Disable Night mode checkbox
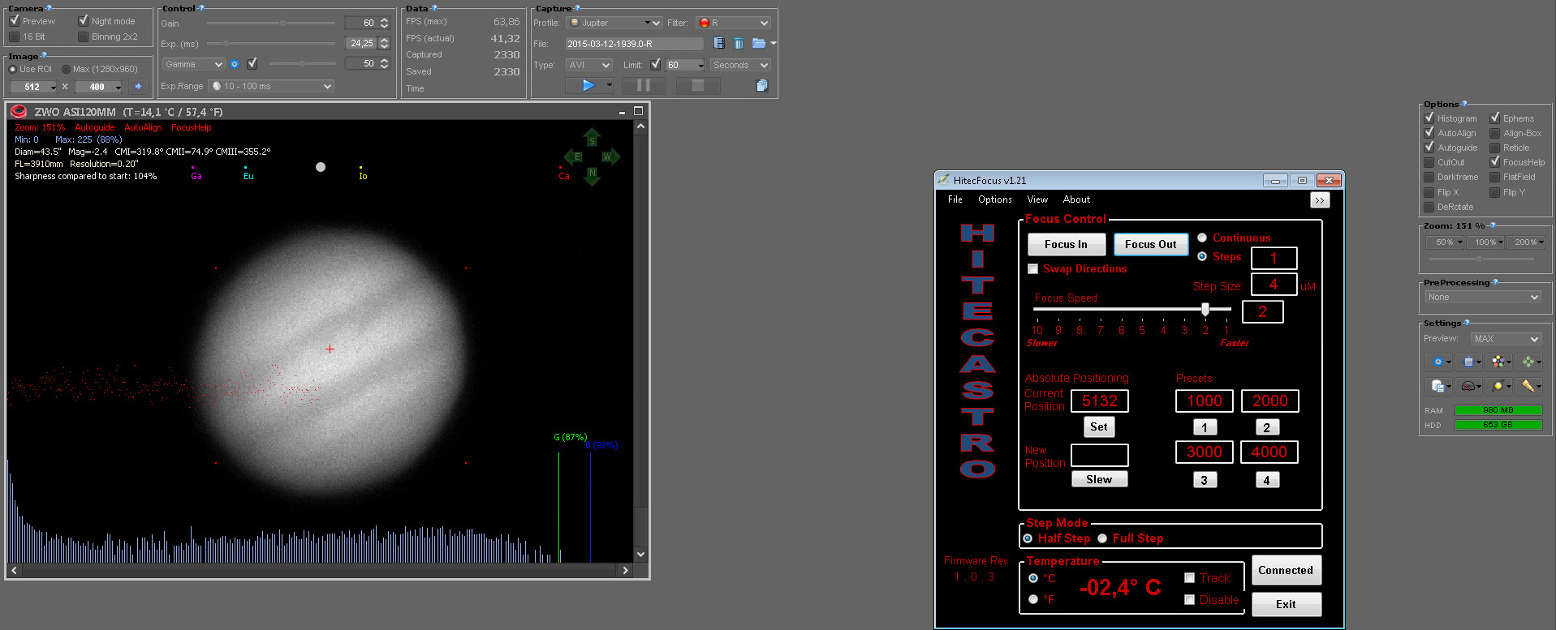Image resolution: width=1556 pixels, height=630 pixels. coord(83,20)
